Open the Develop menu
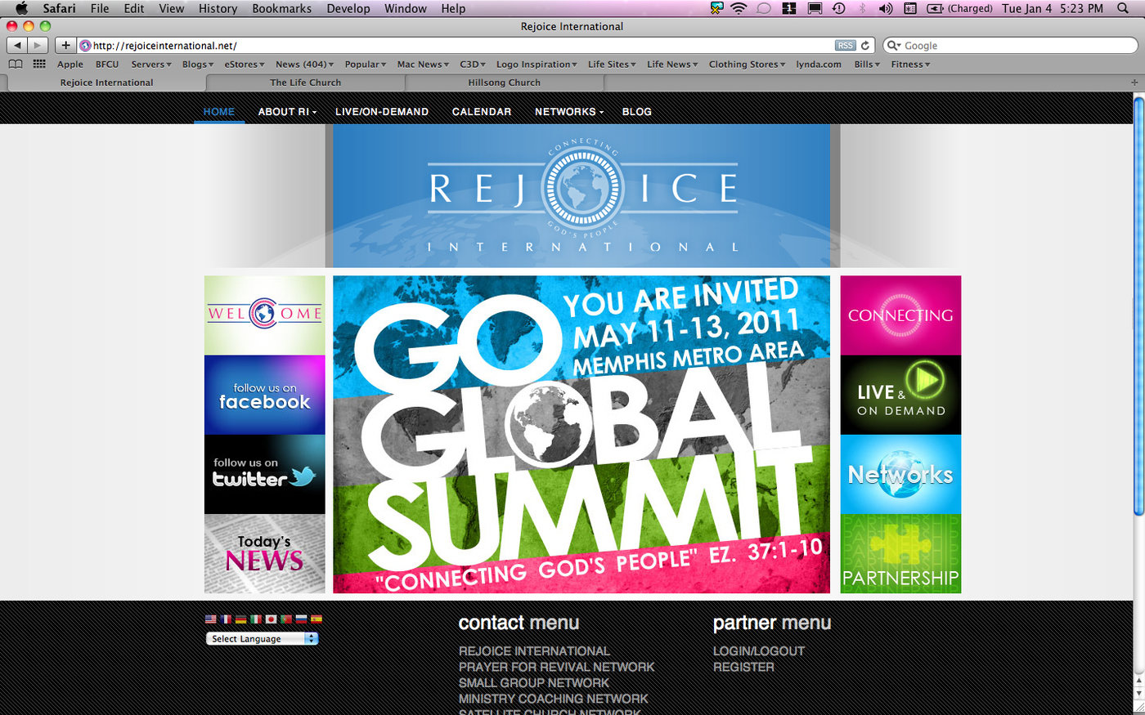This screenshot has height=715, width=1145. click(x=348, y=8)
